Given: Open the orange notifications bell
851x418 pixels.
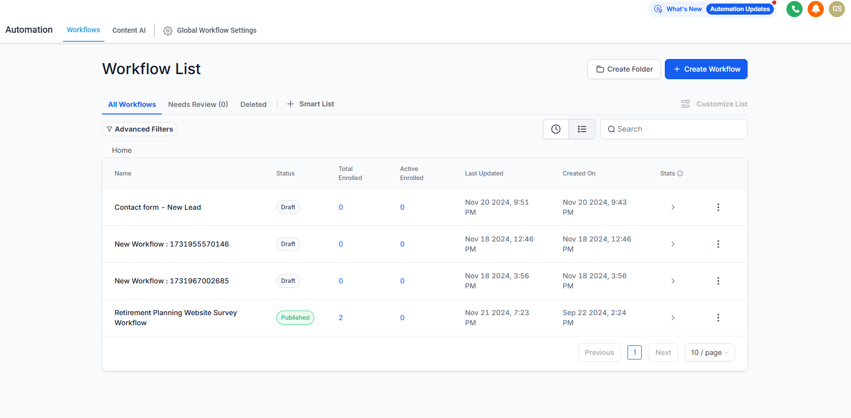Looking at the screenshot, I should tap(816, 9).
